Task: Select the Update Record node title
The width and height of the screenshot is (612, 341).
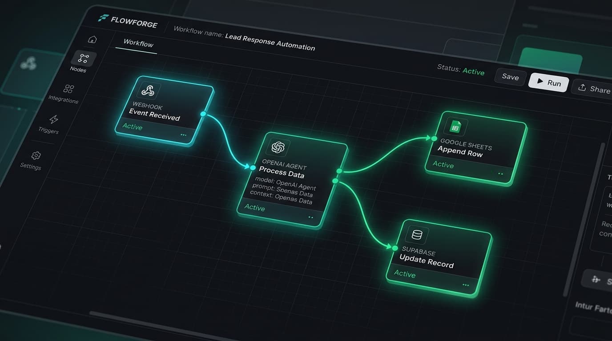Action: tap(426, 262)
